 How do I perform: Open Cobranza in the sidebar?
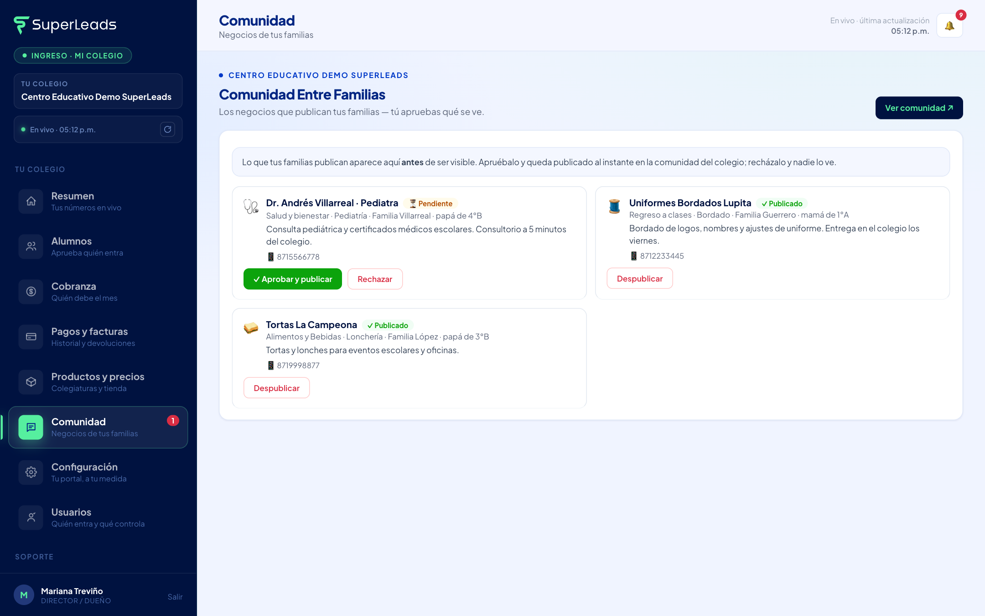(98, 292)
